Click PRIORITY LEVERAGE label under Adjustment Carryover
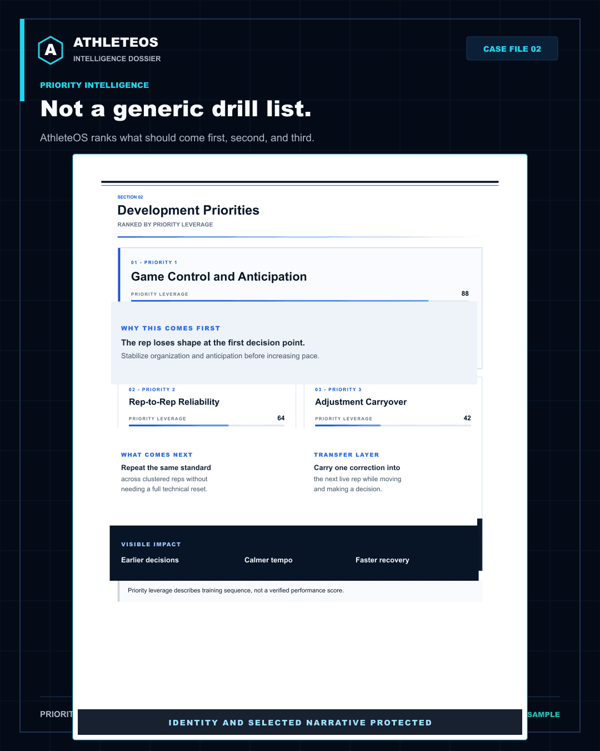Image resolution: width=600 pixels, height=751 pixels. coord(343,419)
